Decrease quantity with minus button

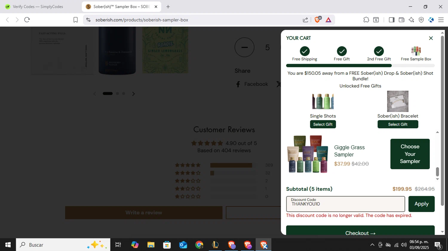click(x=244, y=47)
